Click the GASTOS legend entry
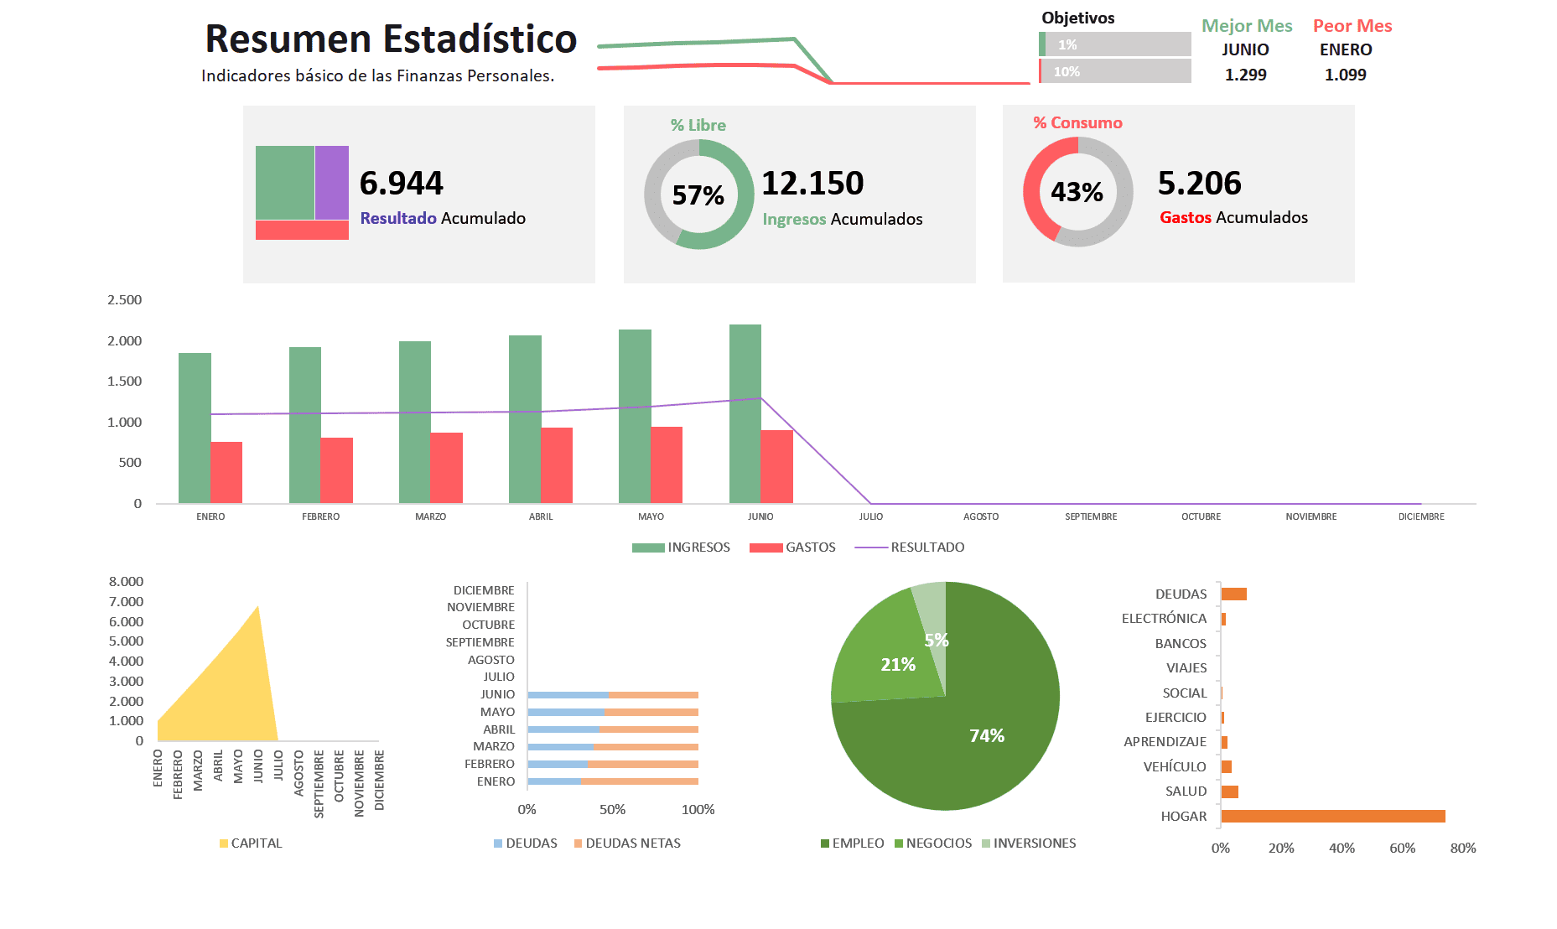 point(792,548)
